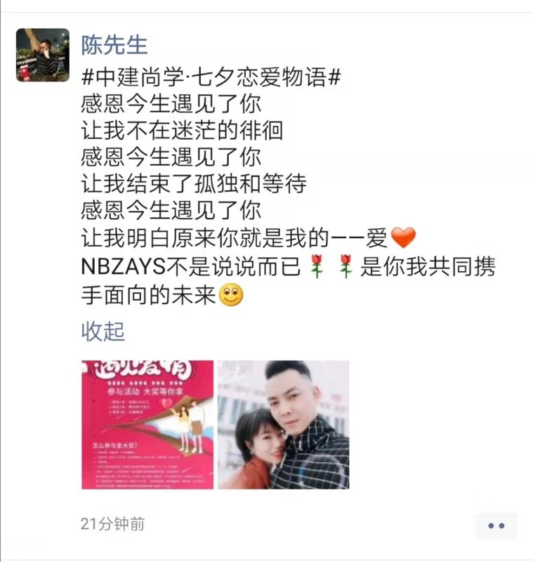Open the two-dot like and comment button
This screenshot has width=533, height=562.
pyautogui.click(x=496, y=525)
